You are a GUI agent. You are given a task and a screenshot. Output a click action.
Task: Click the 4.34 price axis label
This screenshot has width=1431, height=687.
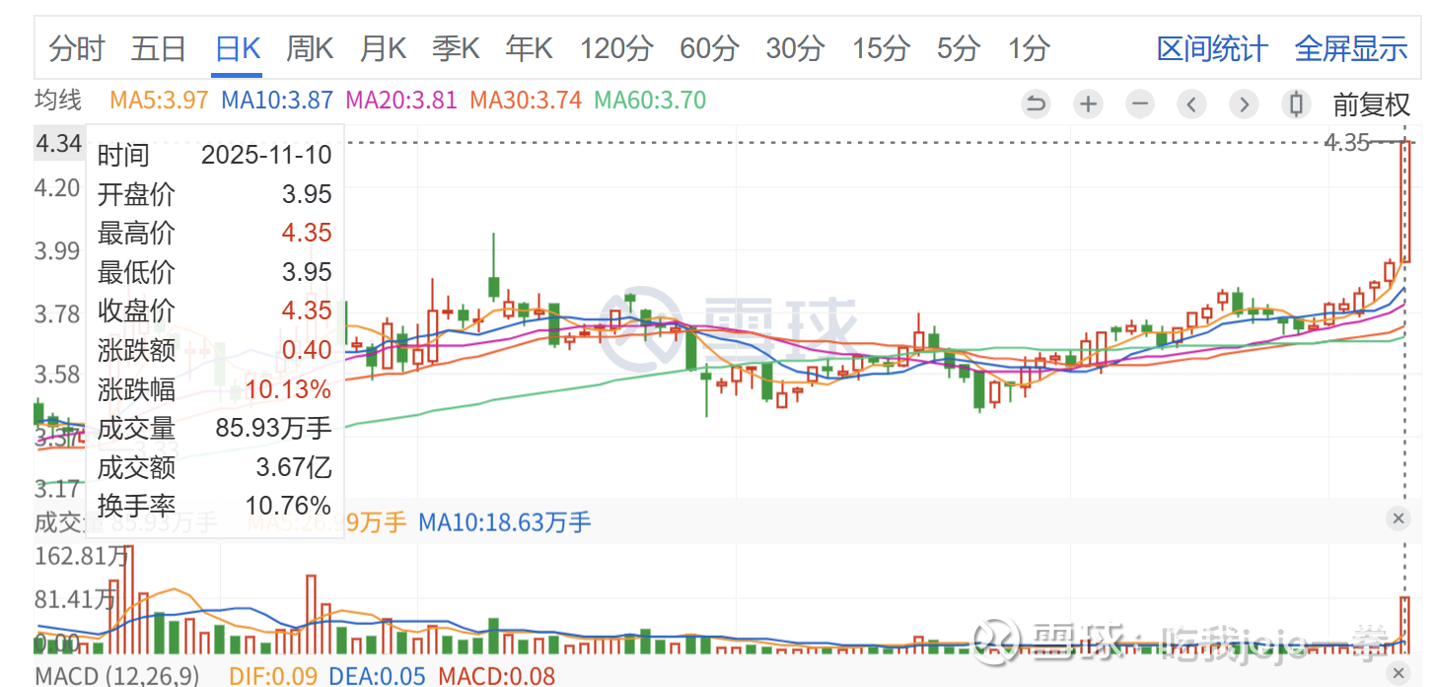pos(58,144)
